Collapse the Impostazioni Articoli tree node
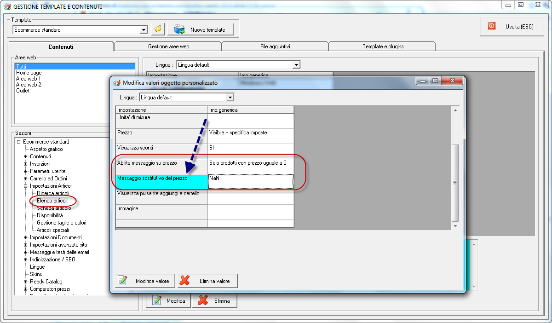Screen dimensions: 552x323 pyautogui.click(x=26, y=186)
